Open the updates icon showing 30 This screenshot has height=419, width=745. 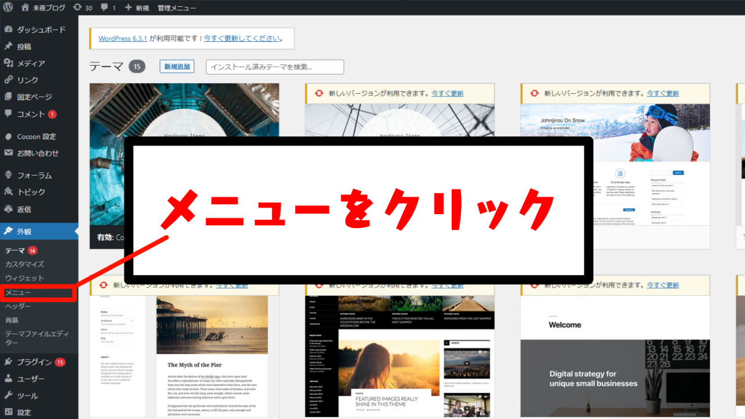[x=78, y=8]
